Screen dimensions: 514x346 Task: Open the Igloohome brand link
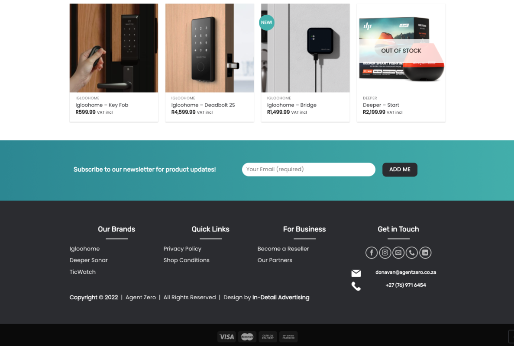coord(84,248)
